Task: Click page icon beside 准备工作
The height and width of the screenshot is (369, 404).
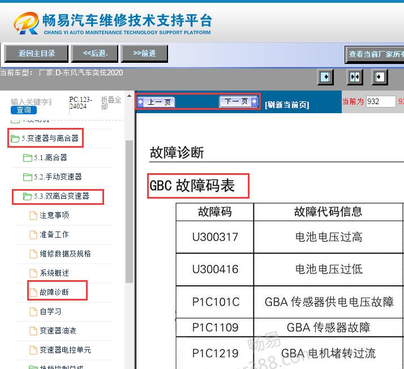Action: [33, 235]
